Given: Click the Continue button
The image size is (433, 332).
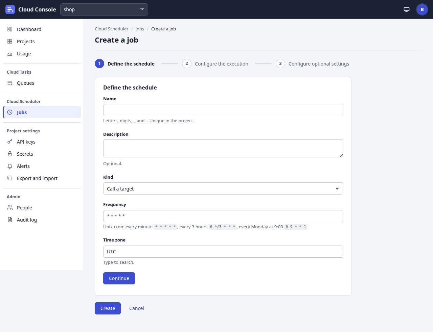Looking at the screenshot, I should pyautogui.click(x=119, y=278).
